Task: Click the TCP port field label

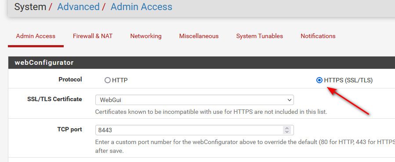Action: (x=69, y=129)
